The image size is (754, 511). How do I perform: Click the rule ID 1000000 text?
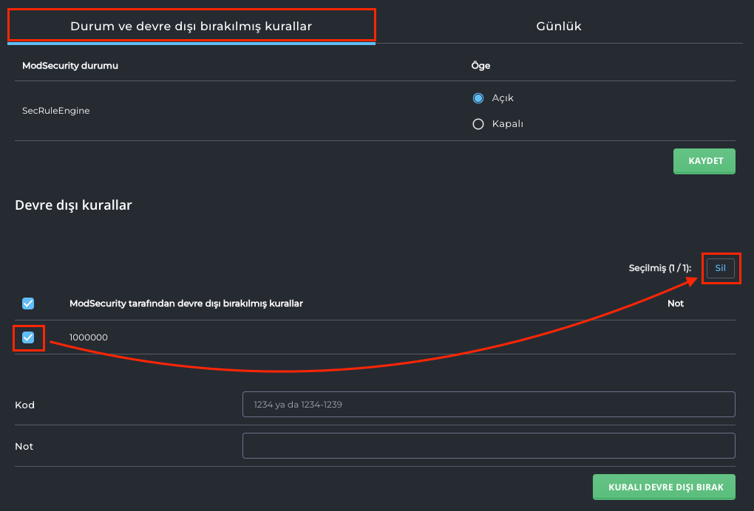tap(89, 337)
